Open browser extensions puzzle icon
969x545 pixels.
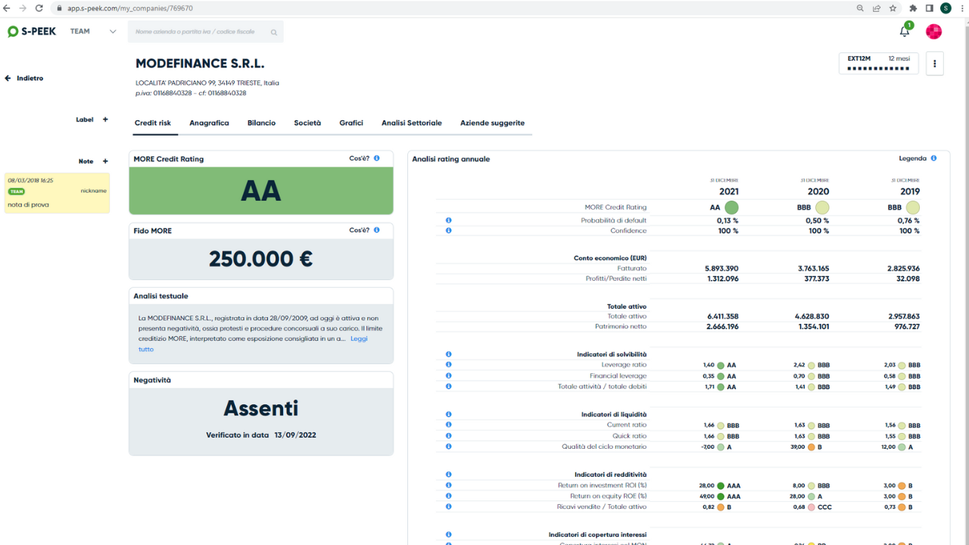(x=913, y=8)
